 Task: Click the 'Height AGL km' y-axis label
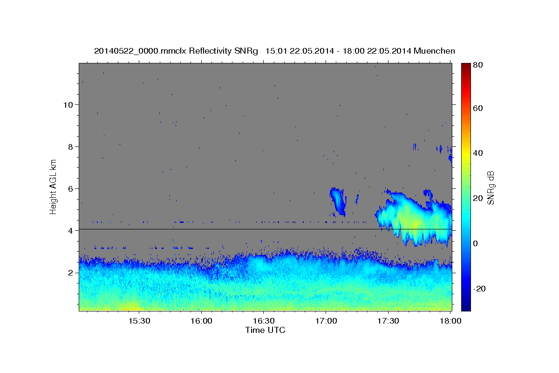[54, 186]
